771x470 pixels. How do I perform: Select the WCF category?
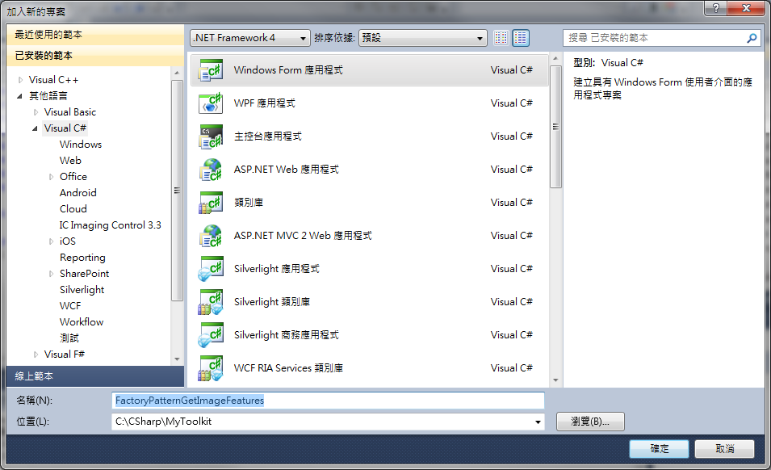point(70,306)
